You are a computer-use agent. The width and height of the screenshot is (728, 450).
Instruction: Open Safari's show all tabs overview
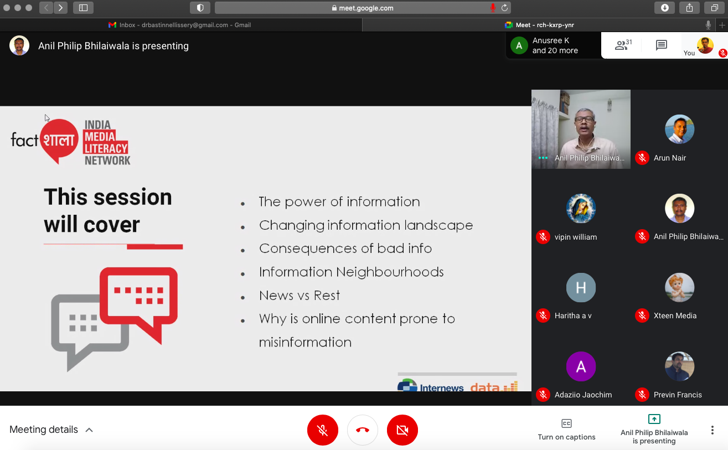[x=714, y=8]
